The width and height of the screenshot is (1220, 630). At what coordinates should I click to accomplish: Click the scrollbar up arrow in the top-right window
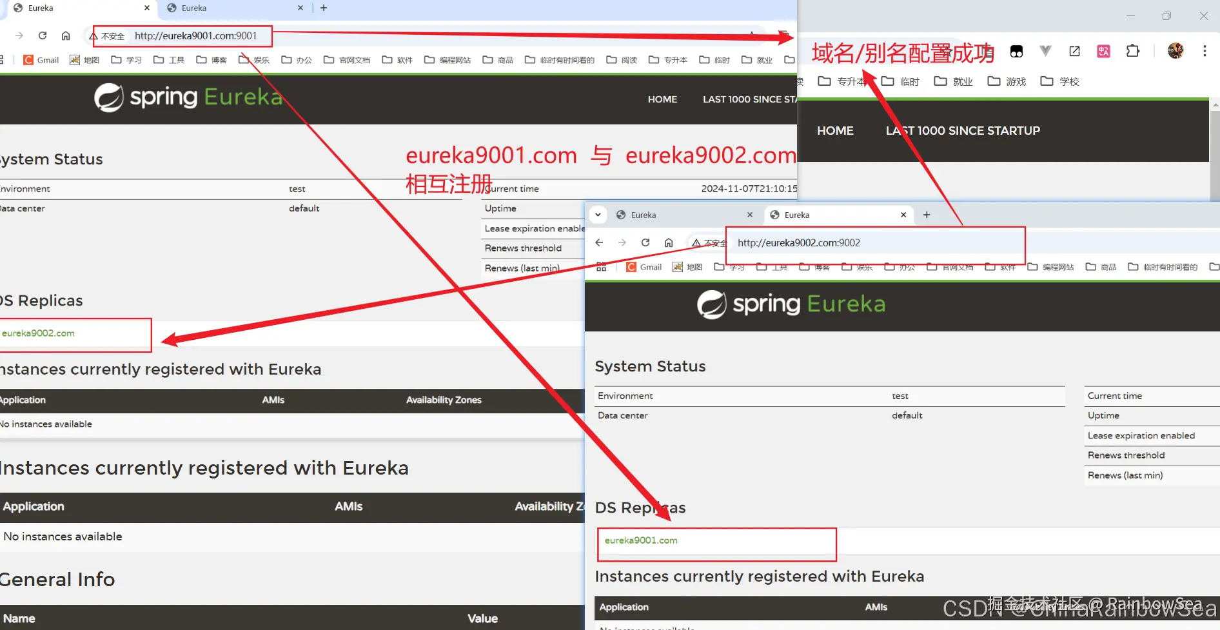click(x=1215, y=104)
